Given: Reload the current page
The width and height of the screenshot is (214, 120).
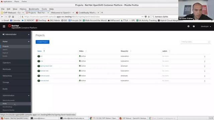Looking at the screenshot, I should point(9,17).
